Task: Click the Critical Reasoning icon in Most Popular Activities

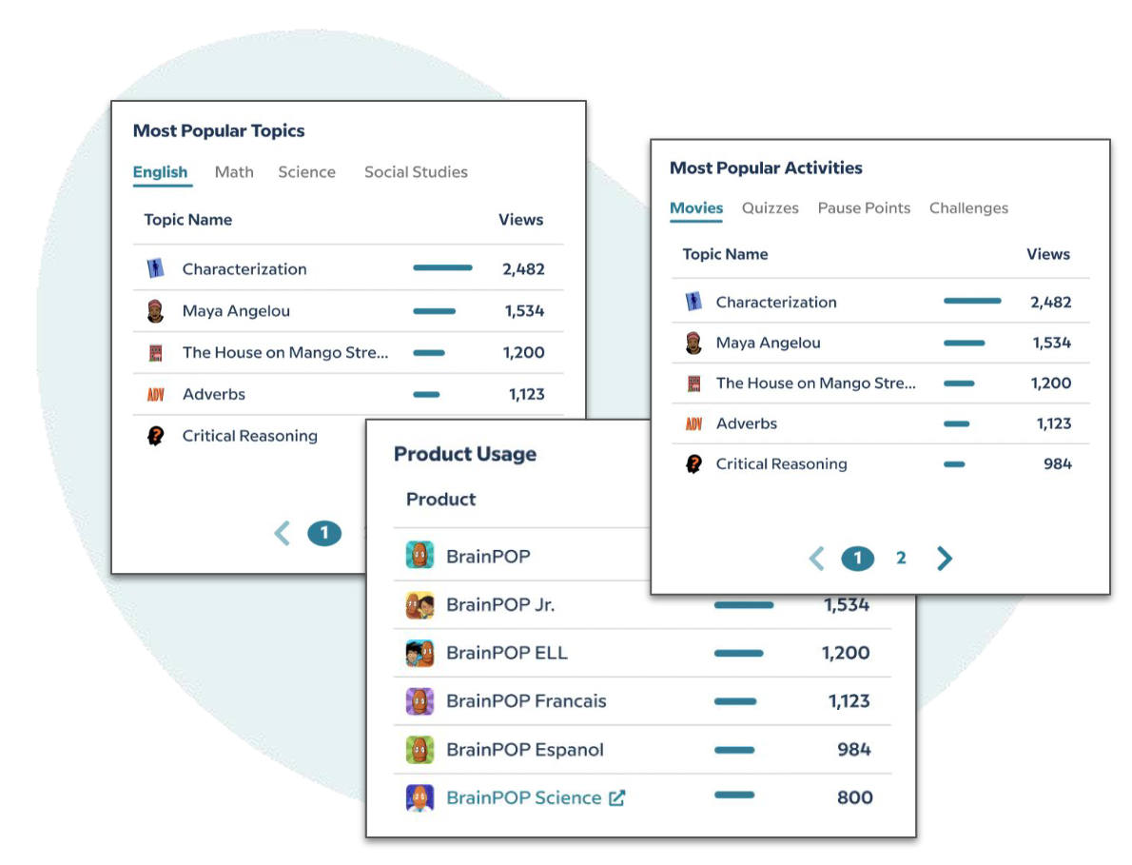Action: 693,463
